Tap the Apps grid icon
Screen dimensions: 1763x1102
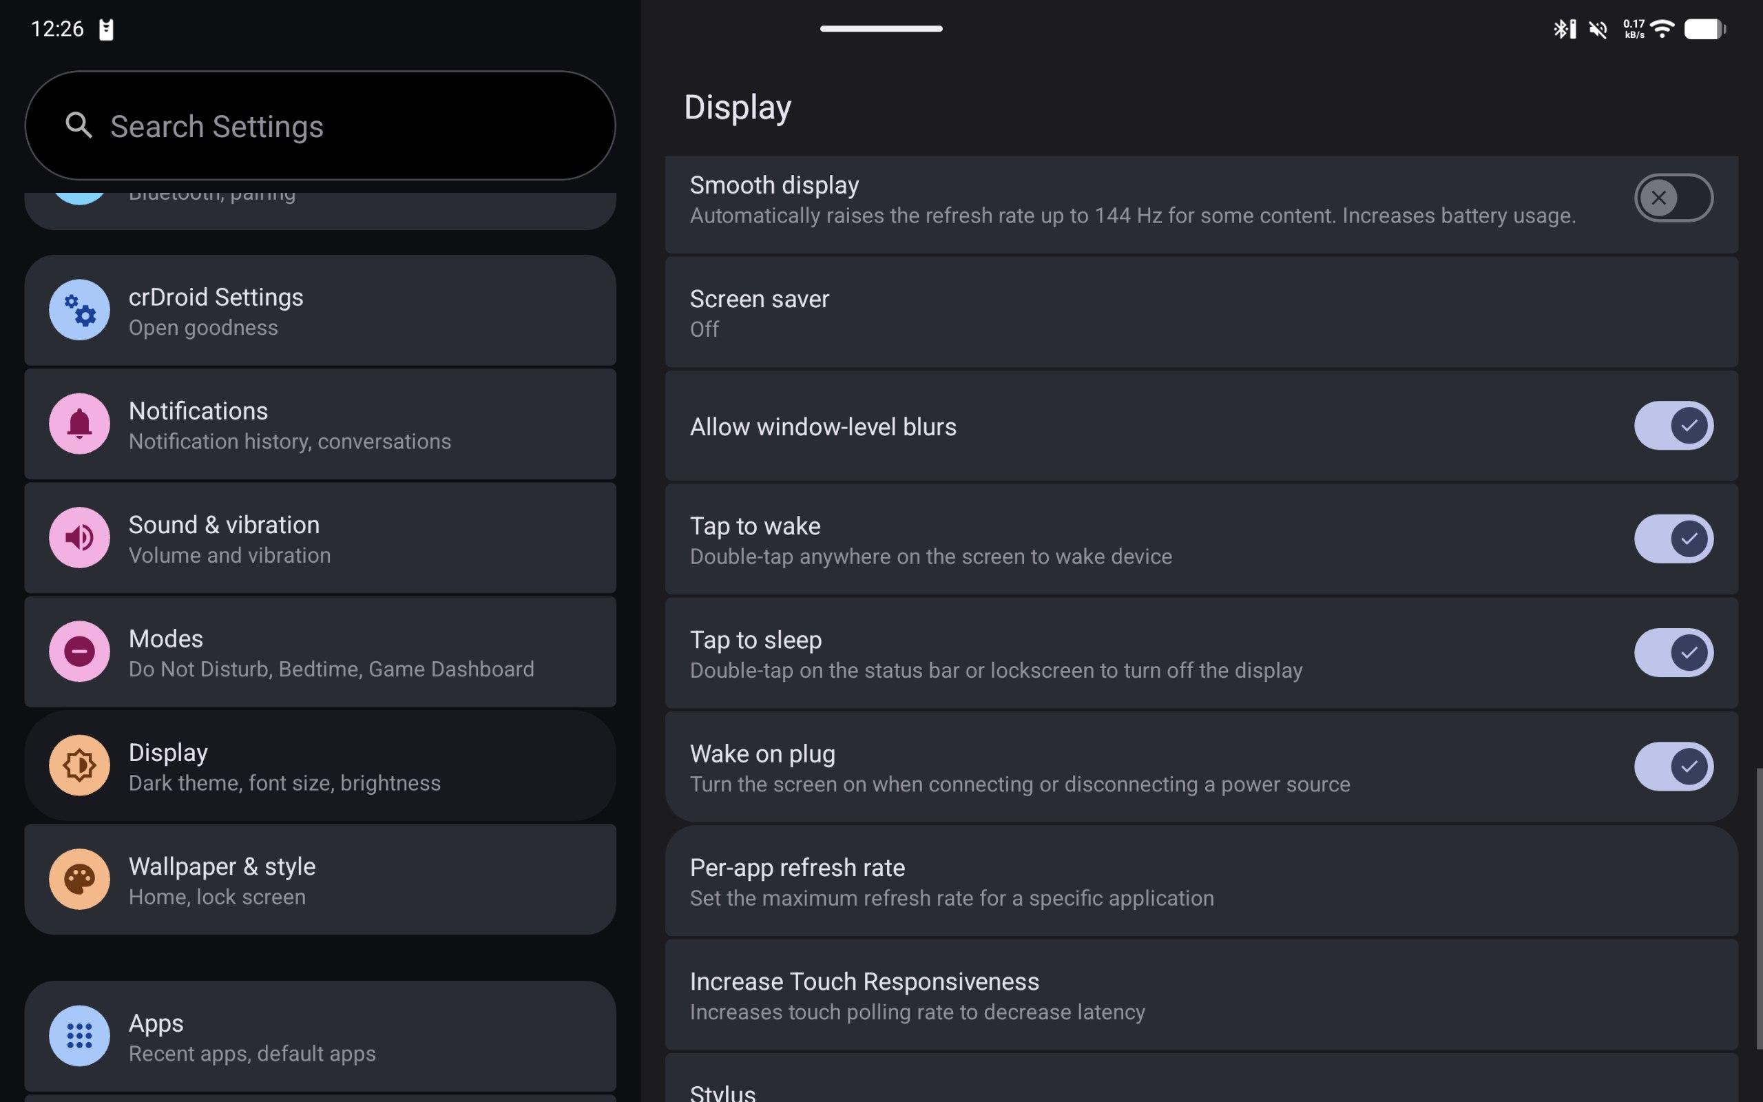[x=79, y=1036]
